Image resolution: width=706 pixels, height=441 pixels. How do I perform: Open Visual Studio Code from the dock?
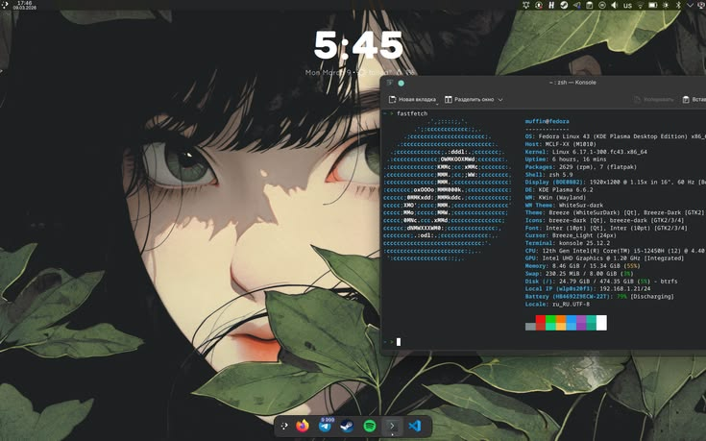pyautogui.click(x=415, y=426)
